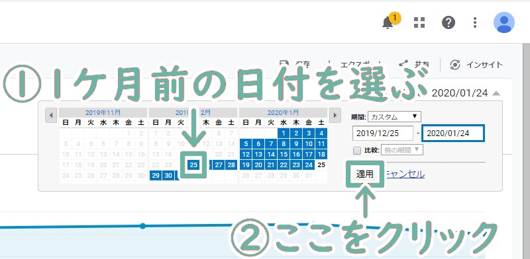The width and height of the screenshot is (530, 259).
Task: Click the Insights icon
Action: (455, 65)
